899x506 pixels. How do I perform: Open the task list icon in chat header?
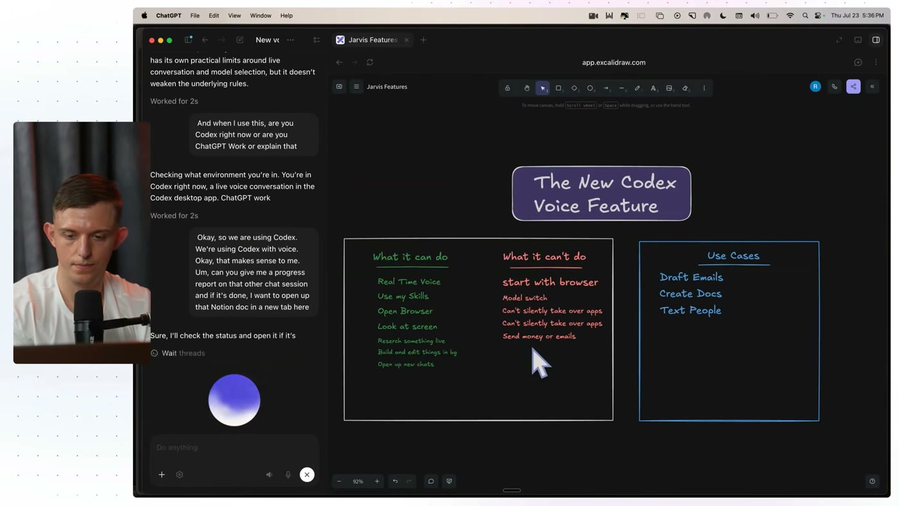[x=317, y=40]
